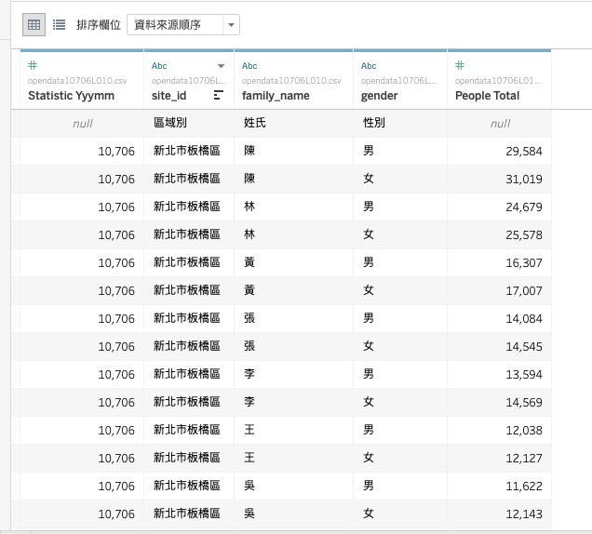Select the Statistic Yyymm column header
The width and height of the screenshot is (592, 534).
pos(71,96)
